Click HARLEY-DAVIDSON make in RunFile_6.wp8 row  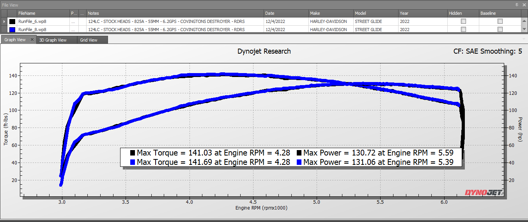point(331,21)
